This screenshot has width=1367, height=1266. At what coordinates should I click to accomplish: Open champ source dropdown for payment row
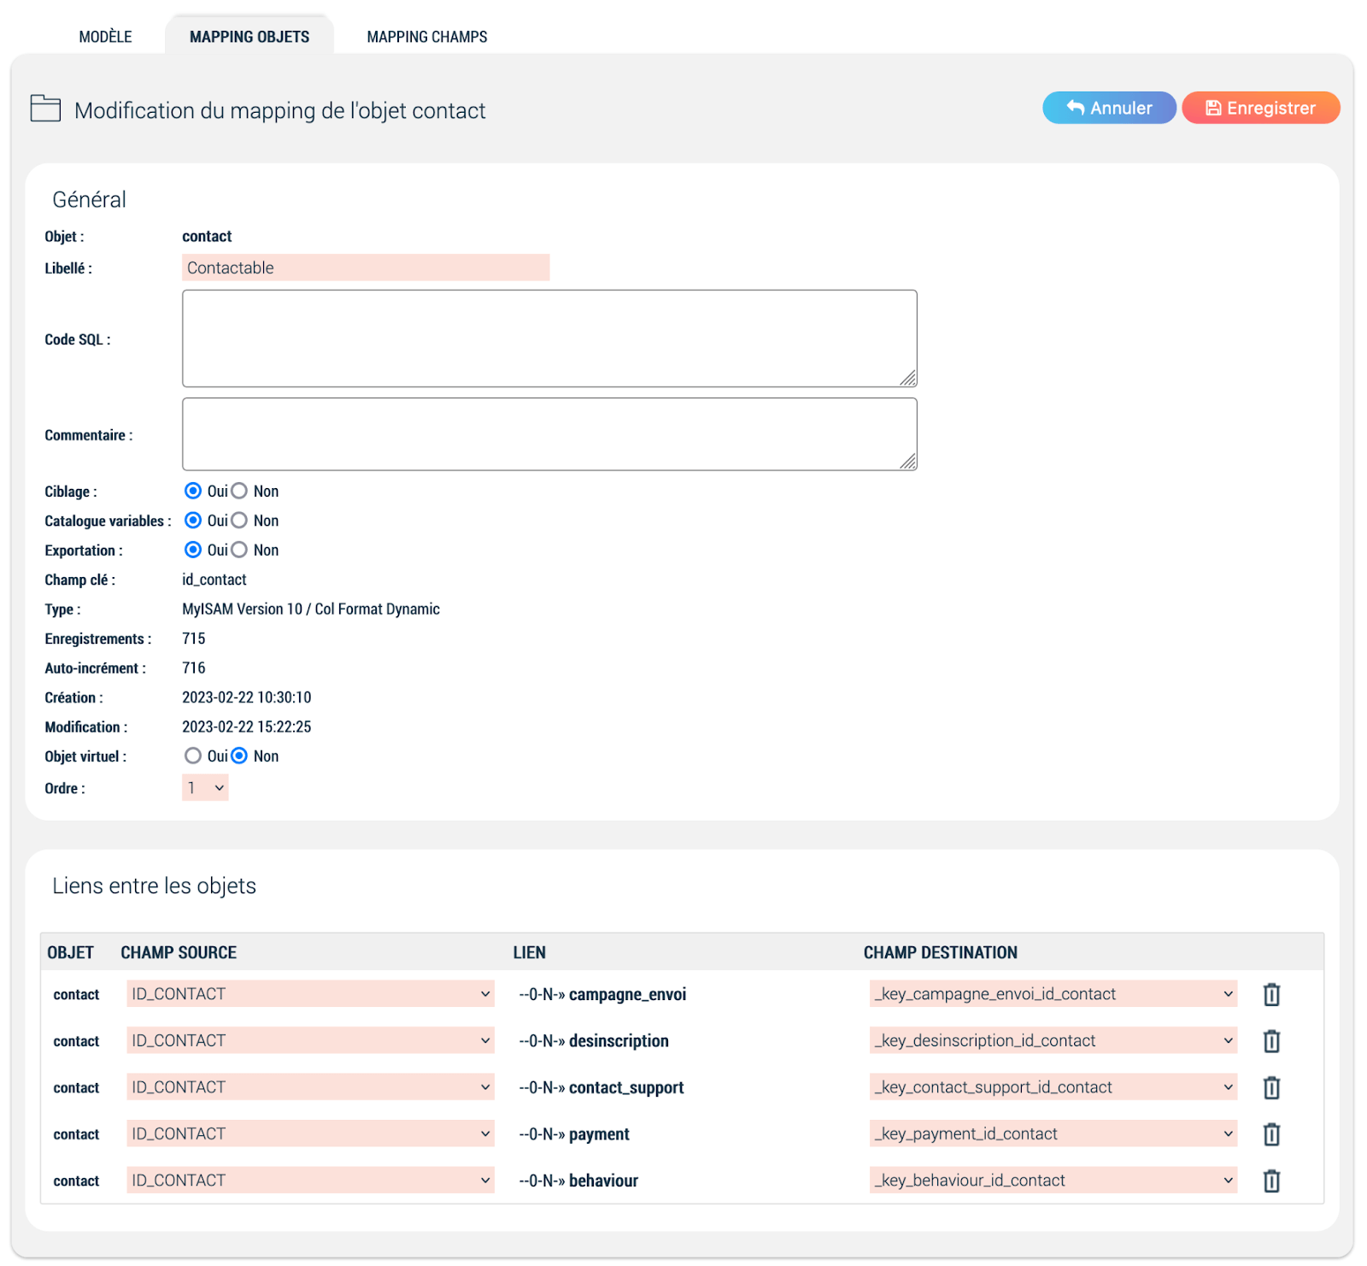coord(310,1134)
